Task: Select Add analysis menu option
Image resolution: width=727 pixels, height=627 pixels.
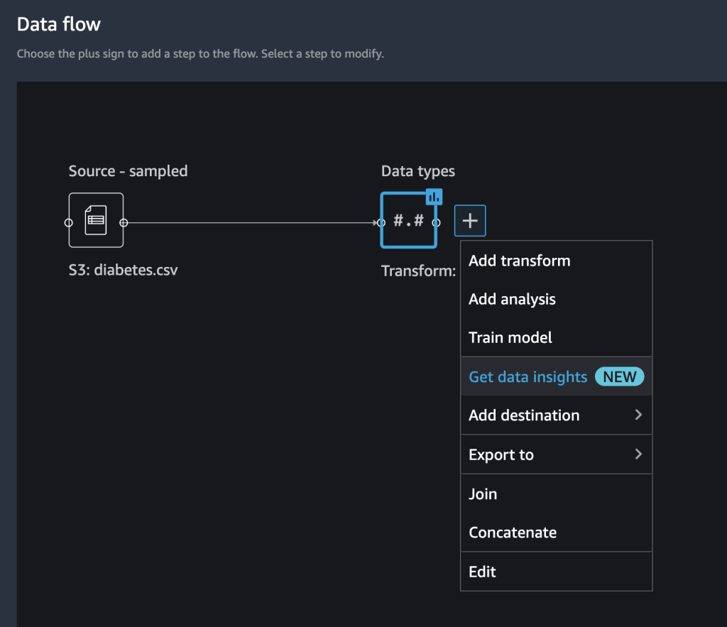Action: [512, 299]
